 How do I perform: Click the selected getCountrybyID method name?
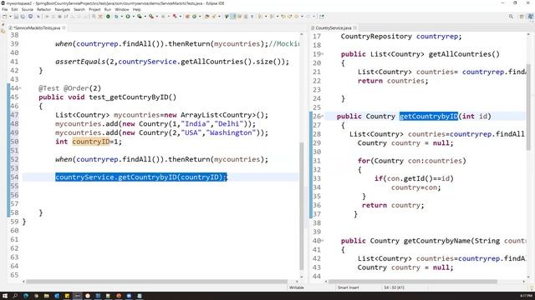(x=429, y=117)
